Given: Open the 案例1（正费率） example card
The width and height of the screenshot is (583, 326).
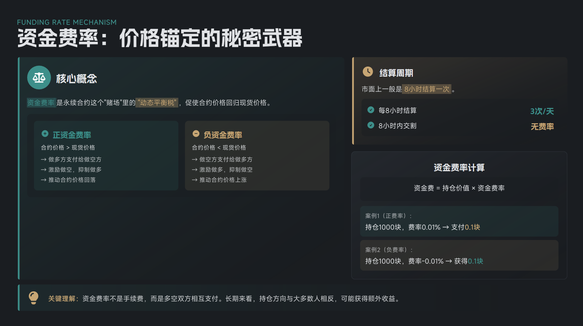Looking at the screenshot, I should pos(459,221).
